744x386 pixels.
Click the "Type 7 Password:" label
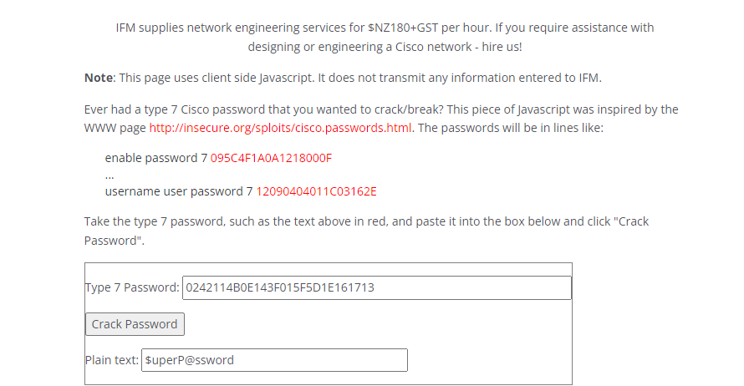pyautogui.click(x=132, y=288)
